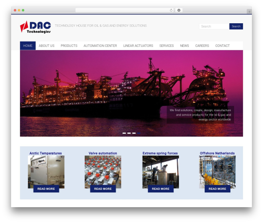Open the Valve automation heading link
This screenshot has height=223, width=263.
pos(103,153)
